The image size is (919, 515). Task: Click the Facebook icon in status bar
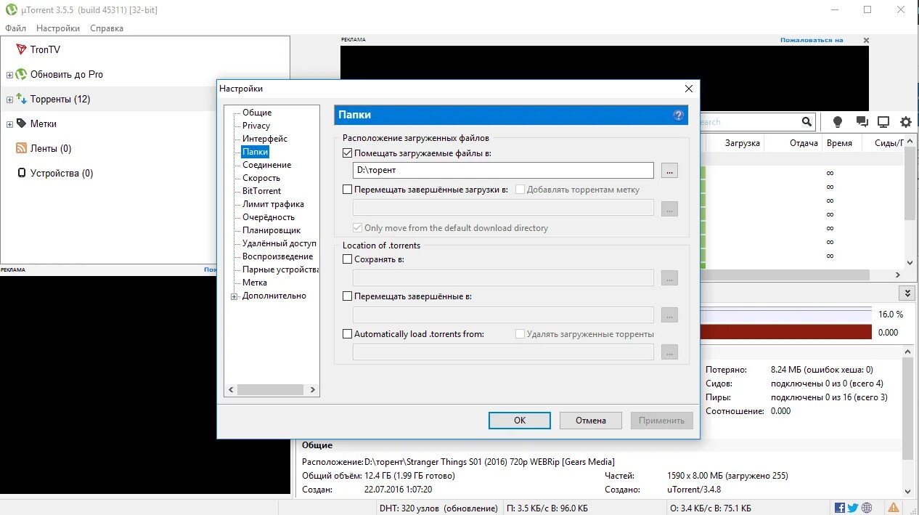click(840, 508)
